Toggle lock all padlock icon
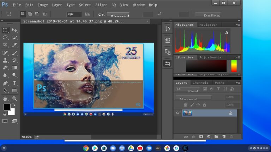This screenshot has height=152, width=271. coord(204,105)
